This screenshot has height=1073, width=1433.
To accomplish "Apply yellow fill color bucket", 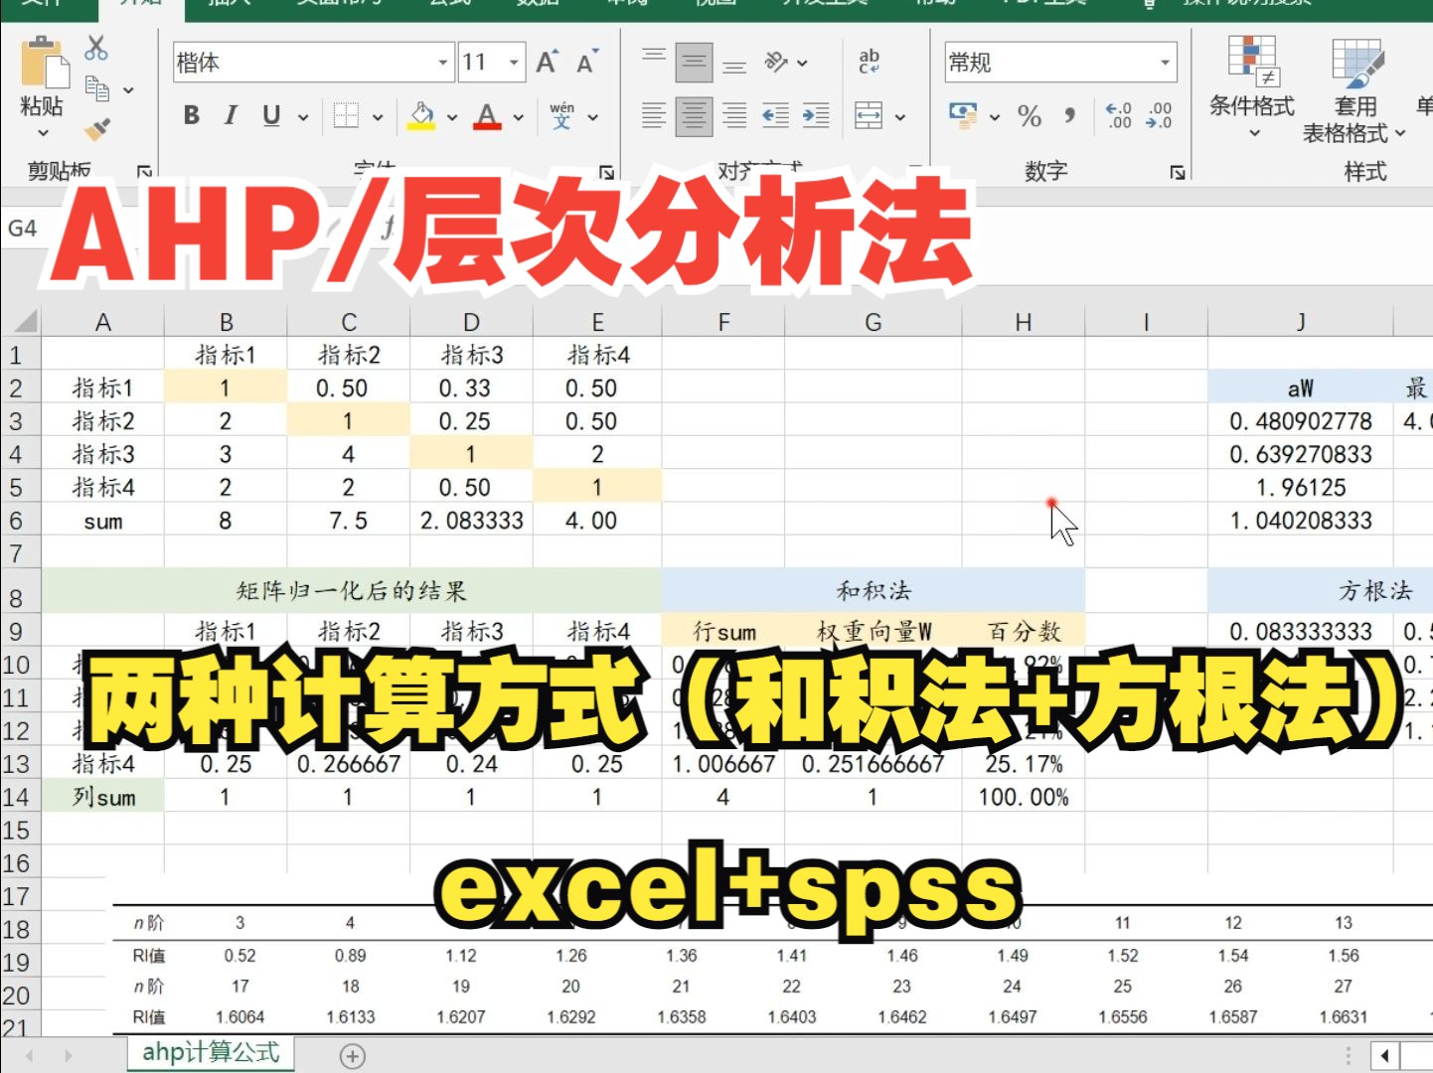I will tap(421, 116).
